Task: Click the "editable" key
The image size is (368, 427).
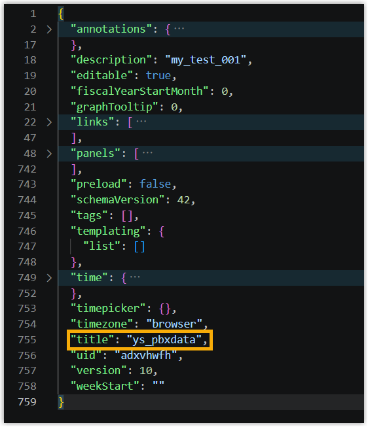Action: pyautogui.click(x=101, y=75)
